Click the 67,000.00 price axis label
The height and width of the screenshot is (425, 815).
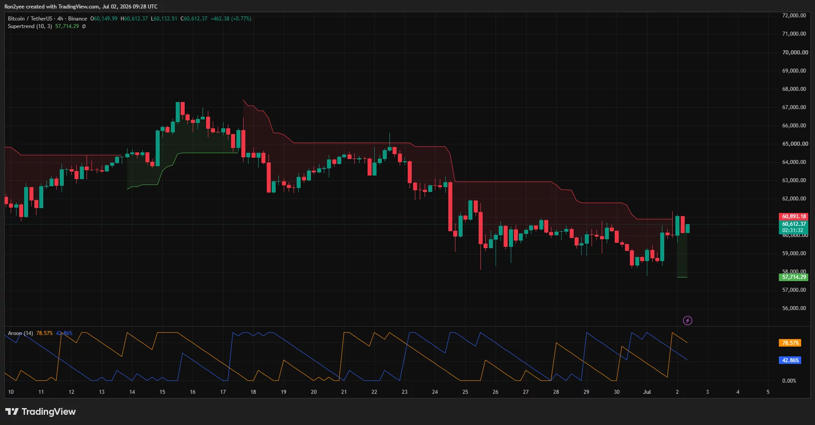(x=794, y=107)
